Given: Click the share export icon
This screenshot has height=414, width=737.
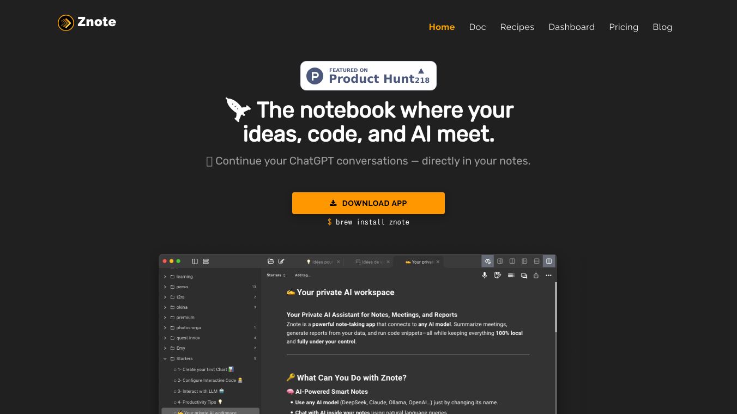Looking at the screenshot, I should click(x=536, y=276).
